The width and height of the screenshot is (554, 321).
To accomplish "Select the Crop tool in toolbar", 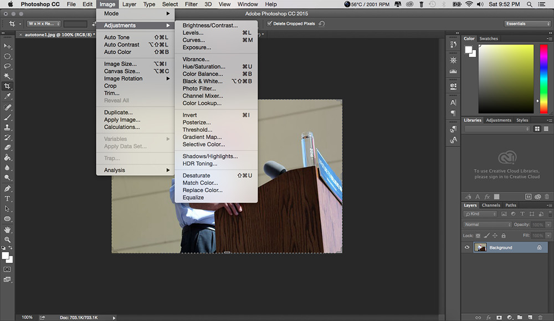I will click(x=8, y=86).
